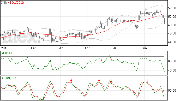Click the 52,00 price axis label
This screenshot has height=101, width=180.
tap(172, 8)
